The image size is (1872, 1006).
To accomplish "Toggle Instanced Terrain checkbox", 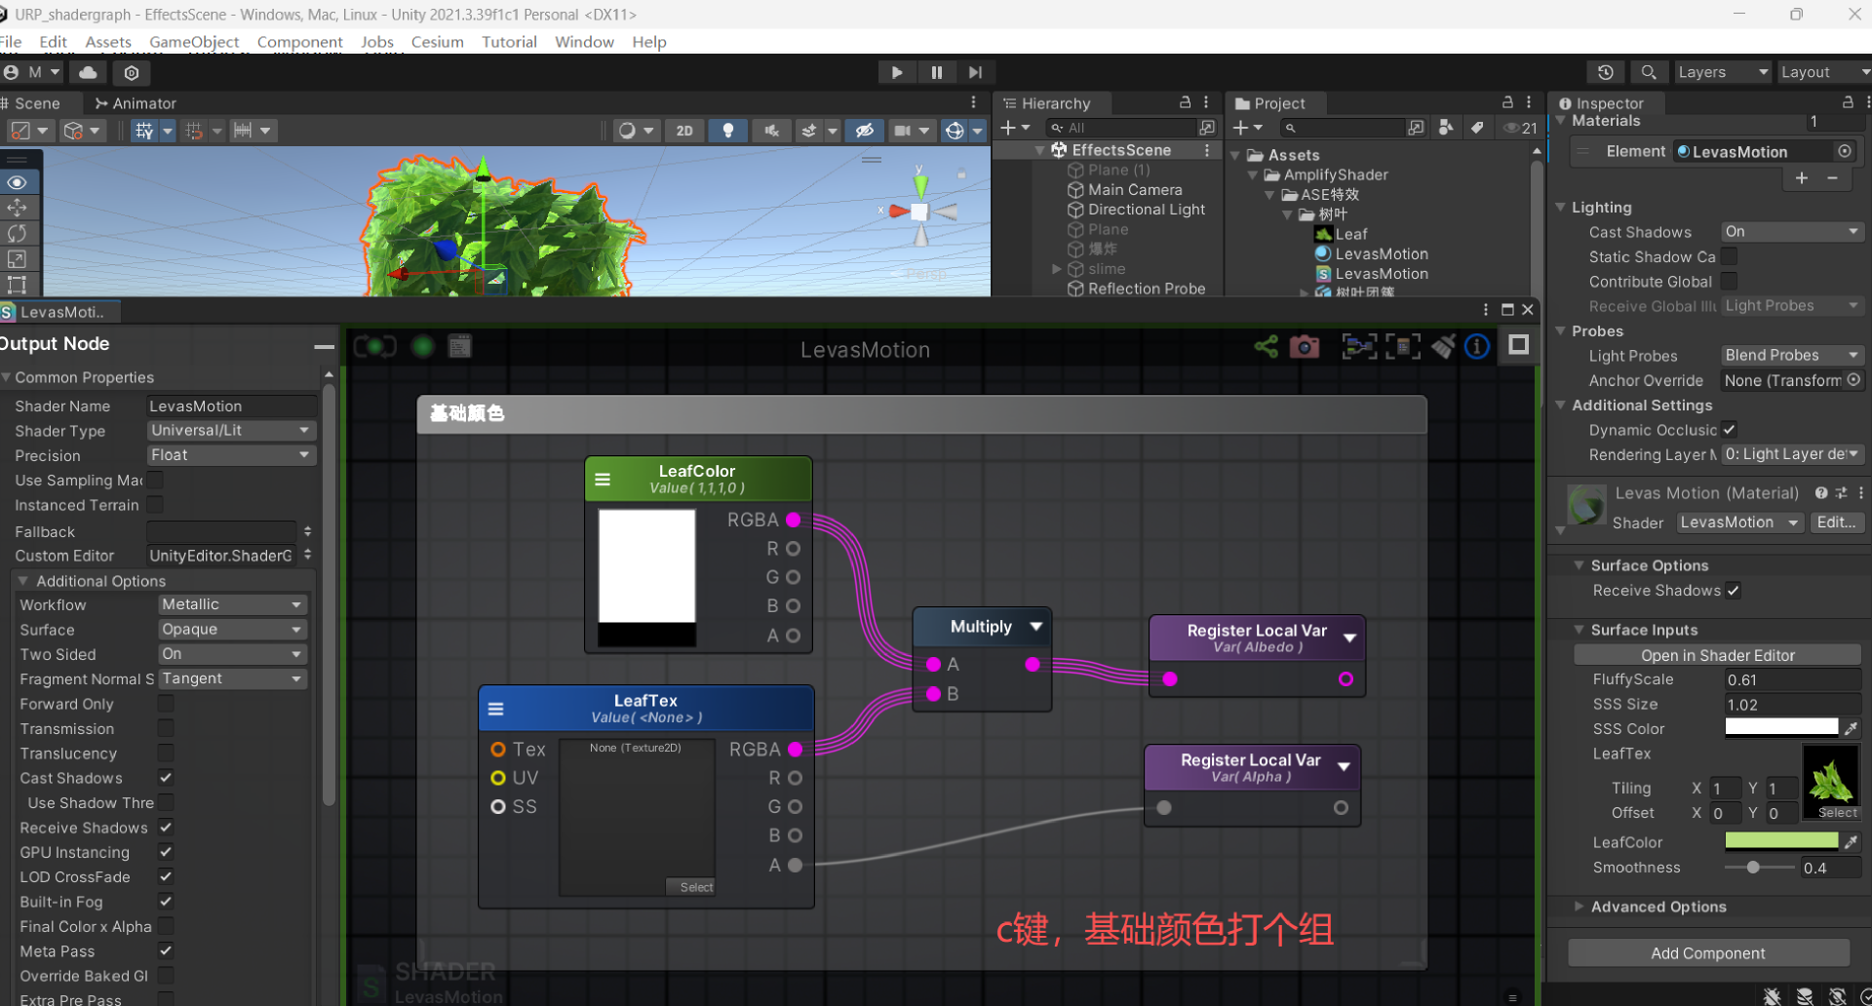I will coord(155,505).
